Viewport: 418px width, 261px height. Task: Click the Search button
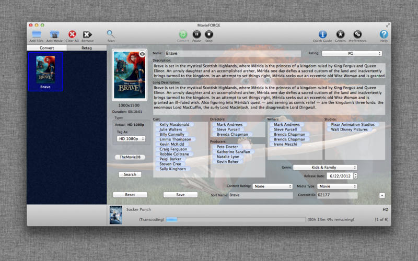coord(130,174)
